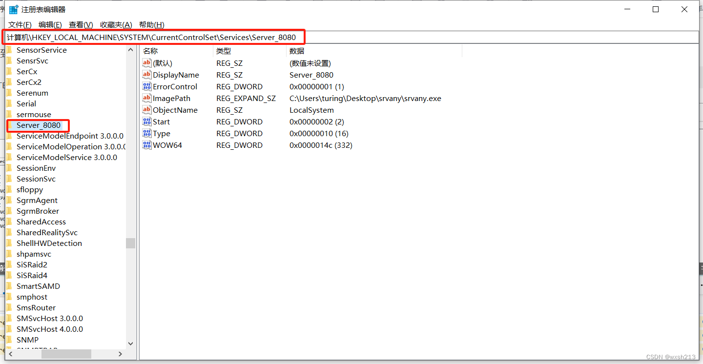Click the REG_EXPAND_SZ type cell
Screen dimensions: 703x364
pos(246,98)
